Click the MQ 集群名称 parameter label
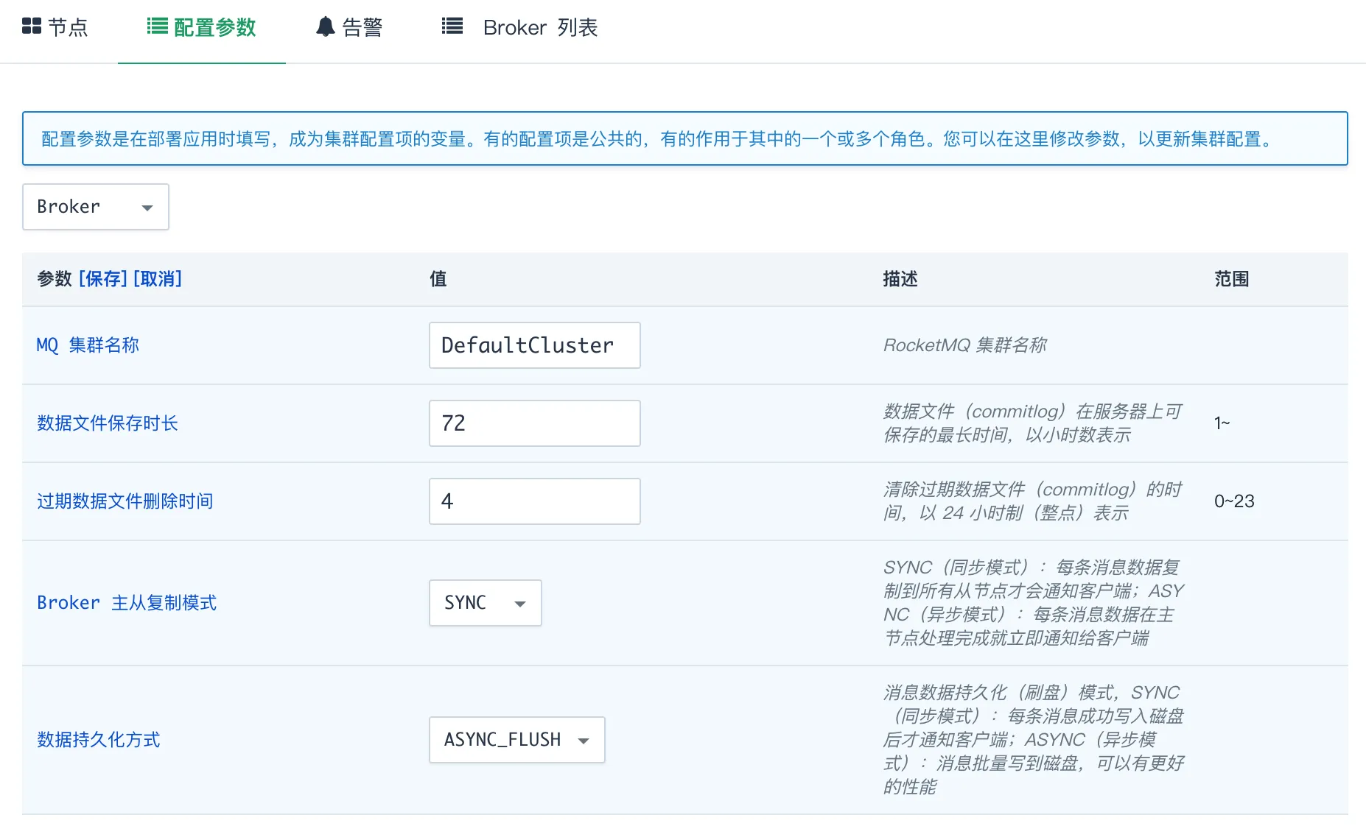This screenshot has width=1366, height=826. pos(88,345)
